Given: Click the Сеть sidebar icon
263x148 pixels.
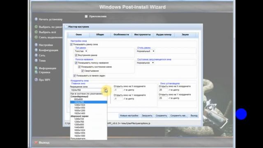Looking at the screenshot, I should [36, 55].
